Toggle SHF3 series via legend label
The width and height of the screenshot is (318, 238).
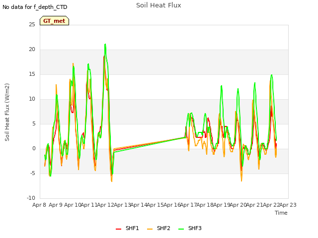tap(195, 228)
